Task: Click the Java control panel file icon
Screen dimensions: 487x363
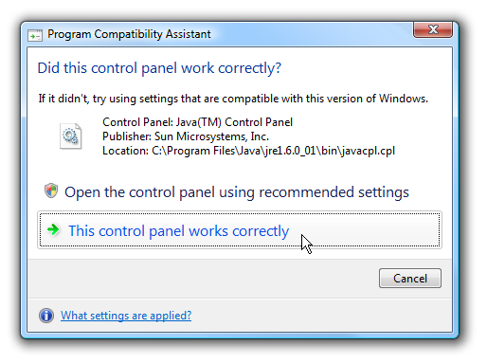Action: (71, 136)
